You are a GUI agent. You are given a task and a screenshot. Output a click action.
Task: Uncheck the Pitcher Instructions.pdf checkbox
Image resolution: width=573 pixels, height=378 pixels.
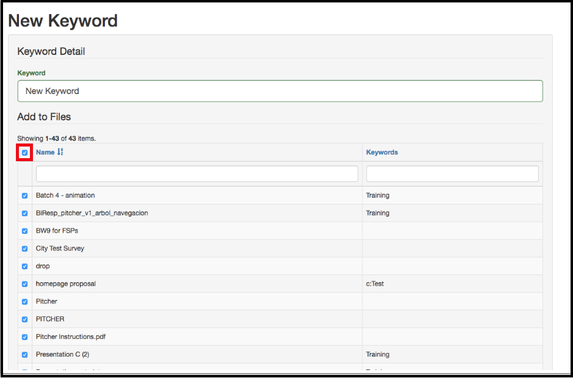pos(25,337)
